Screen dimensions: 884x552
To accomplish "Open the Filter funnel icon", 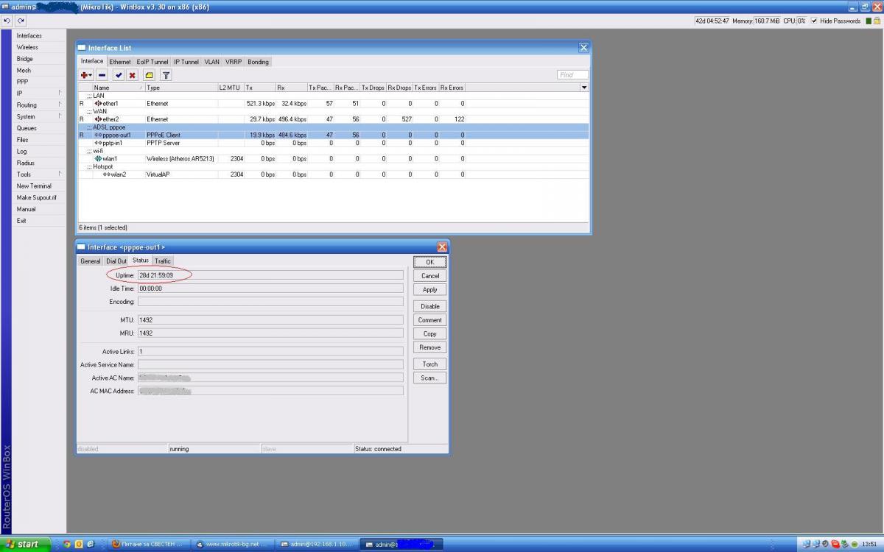I will point(166,75).
